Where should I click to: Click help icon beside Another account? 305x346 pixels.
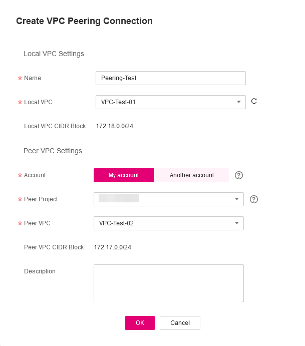click(239, 175)
